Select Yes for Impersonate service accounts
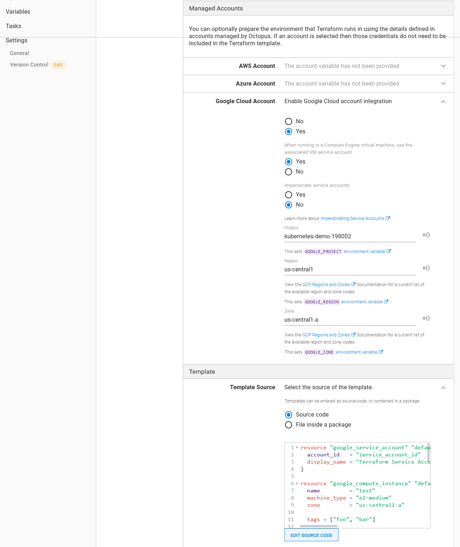 (x=289, y=195)
